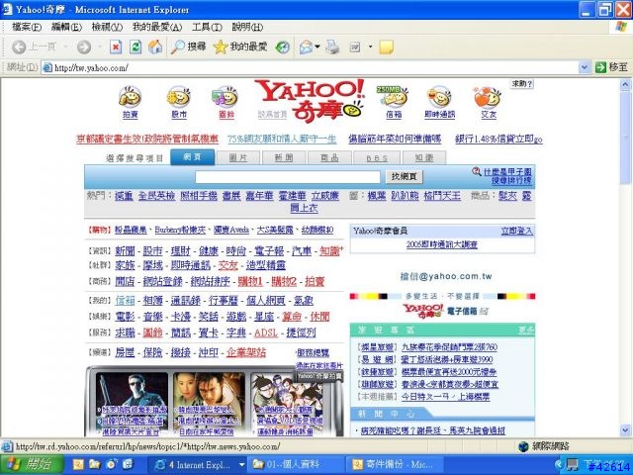Click the scrollbar up arrow
The height and width of the screenshot is (475, 633).
click(625, 84)
